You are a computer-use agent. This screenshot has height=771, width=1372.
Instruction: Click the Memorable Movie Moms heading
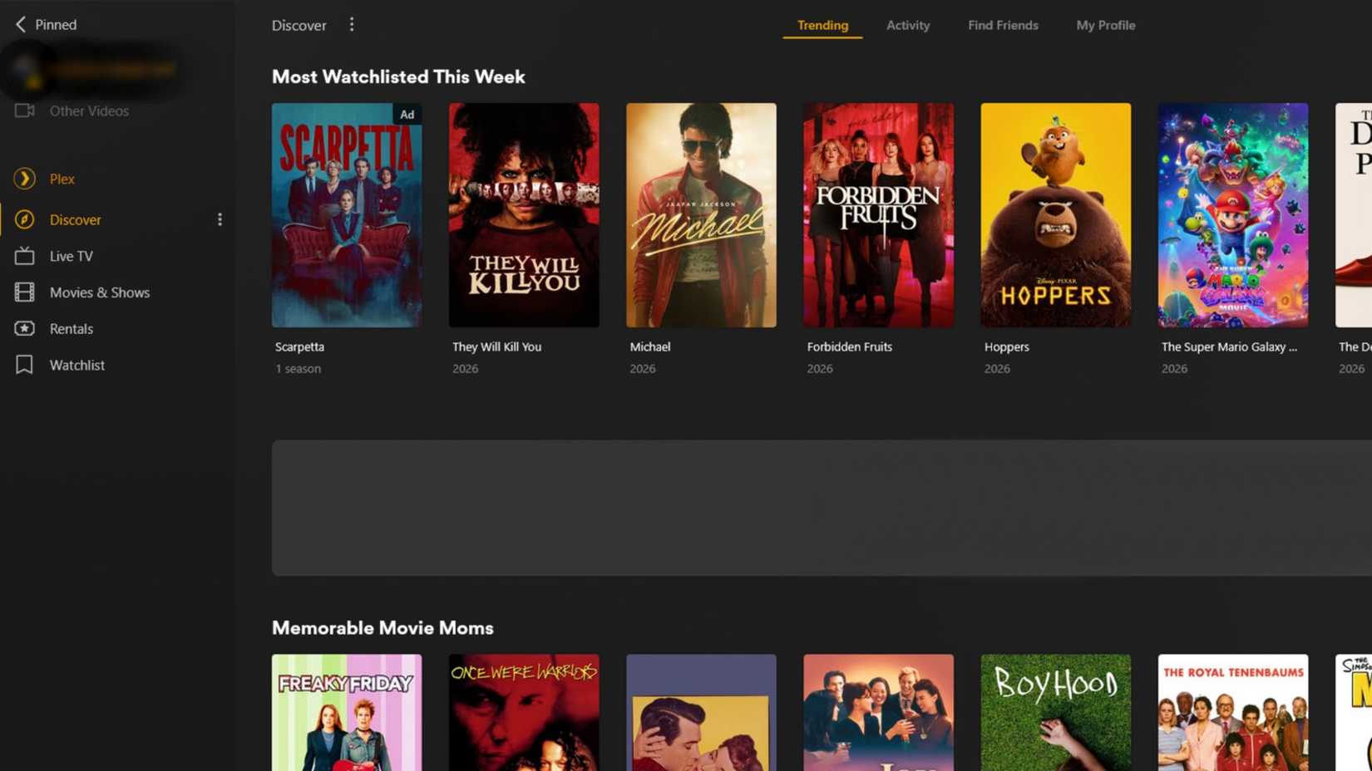coord(382,628)
